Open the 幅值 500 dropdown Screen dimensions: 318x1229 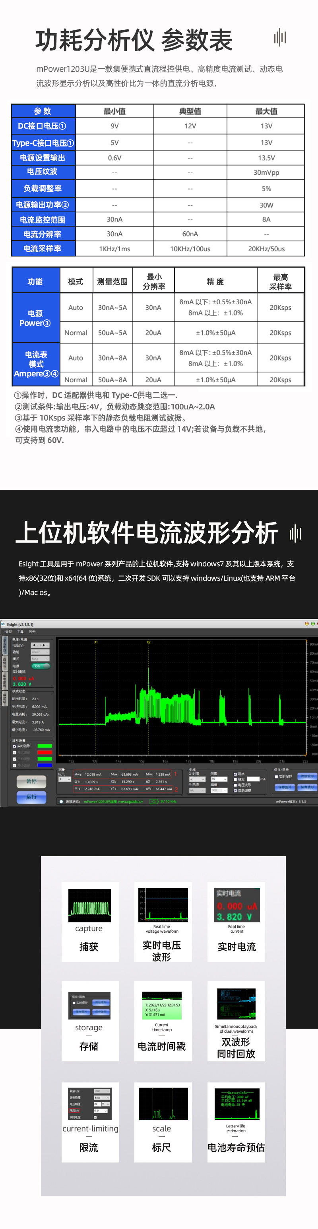click(219, 790)
